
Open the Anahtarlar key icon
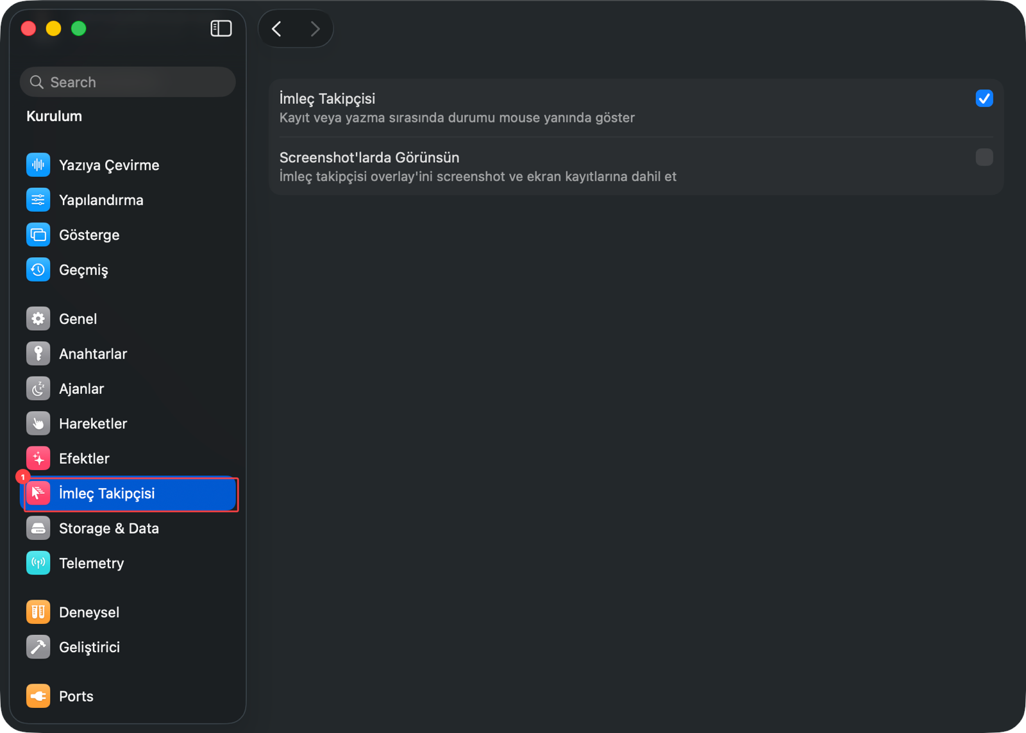click(38, 353)
